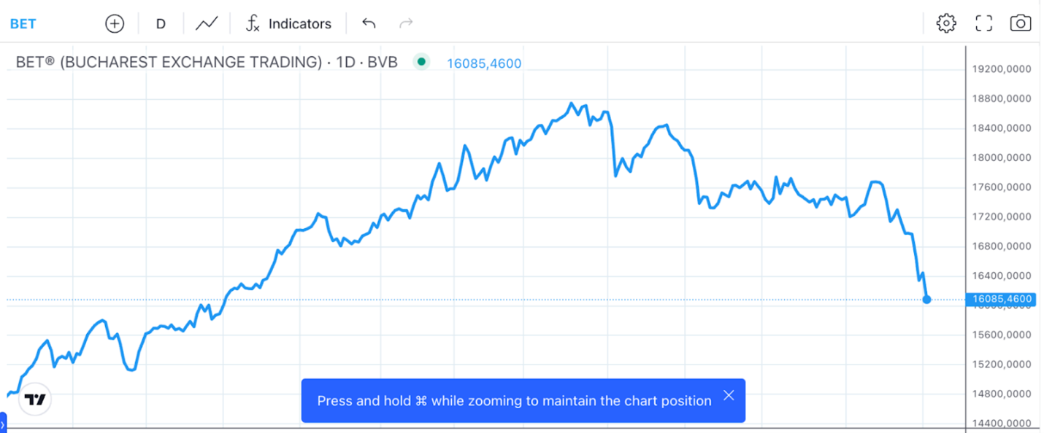The width and height of the screenshot is (1044, 433).
Task: Click the green market status dot
Action: (x=421, y=62)
